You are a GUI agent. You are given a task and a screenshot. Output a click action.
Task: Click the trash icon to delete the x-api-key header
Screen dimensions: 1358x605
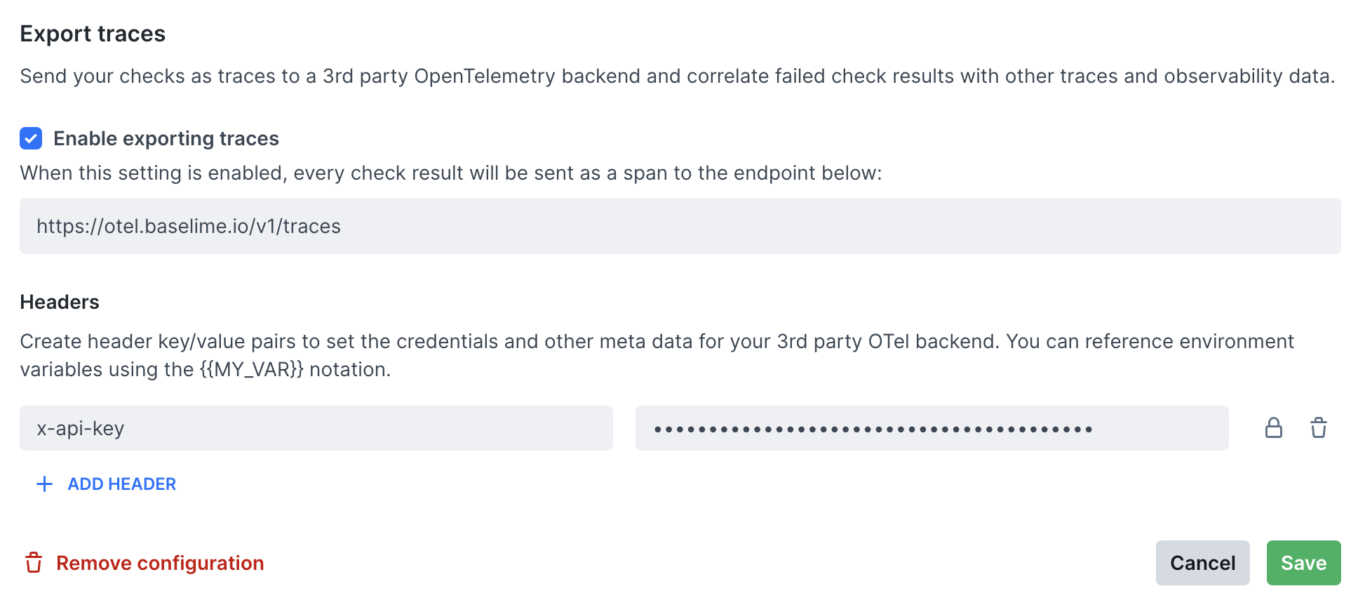[1319, 428]
